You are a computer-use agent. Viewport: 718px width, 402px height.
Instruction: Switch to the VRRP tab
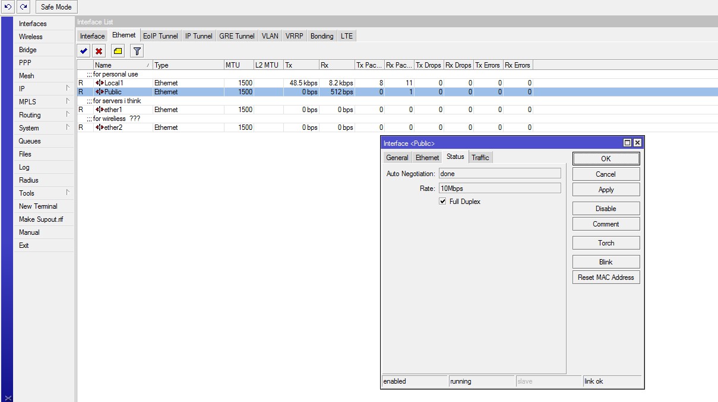[294, 36]
